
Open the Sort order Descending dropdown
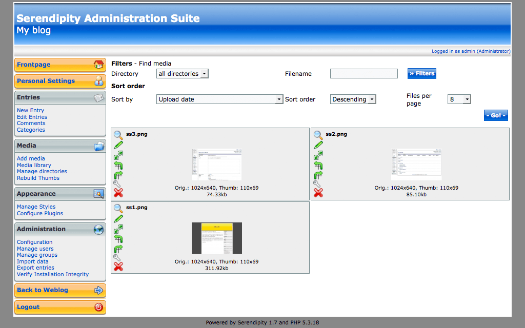click(x=353, y=99)
